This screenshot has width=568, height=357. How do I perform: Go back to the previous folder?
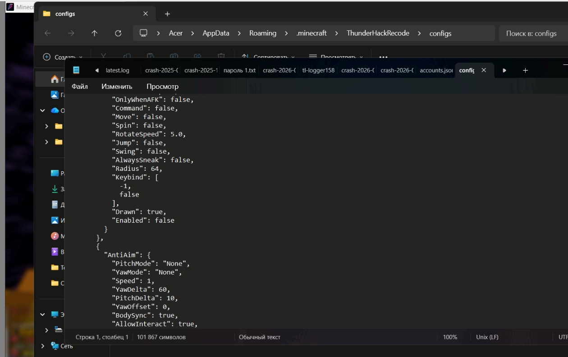click(x=47, y=33)
